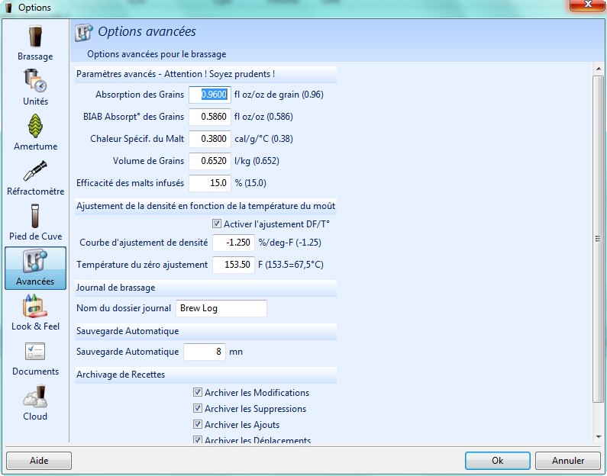
Task: Click the Sauvegarde Automatique minutes field
Action: tap(205, 352)
